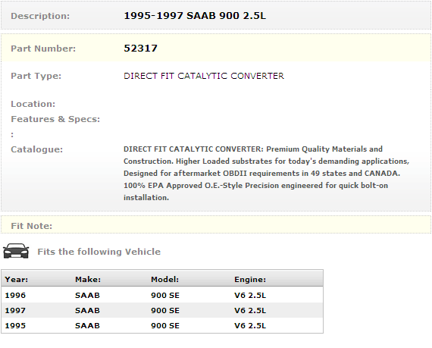Click the Location label
The height and width of the screenshot is (348, 432).
(x=33, y=104)
